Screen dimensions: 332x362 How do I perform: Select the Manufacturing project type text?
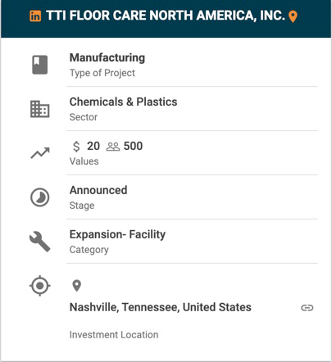[x=107, y=58]
